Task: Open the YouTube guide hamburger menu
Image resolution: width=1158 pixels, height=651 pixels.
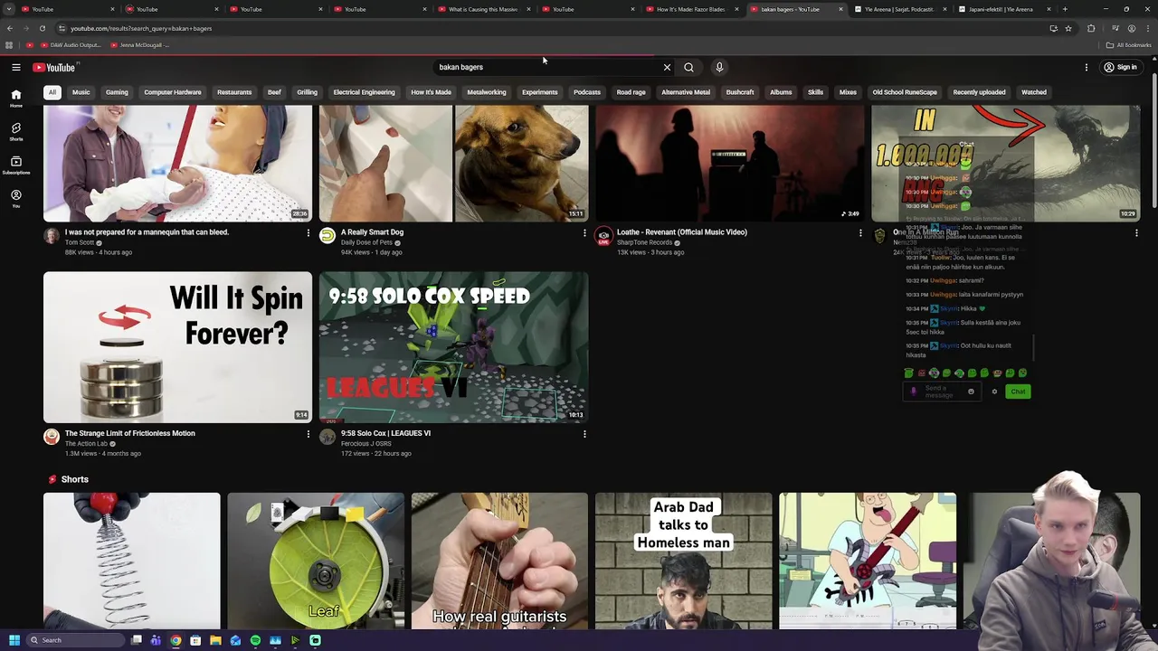Action: coord(16,67)
